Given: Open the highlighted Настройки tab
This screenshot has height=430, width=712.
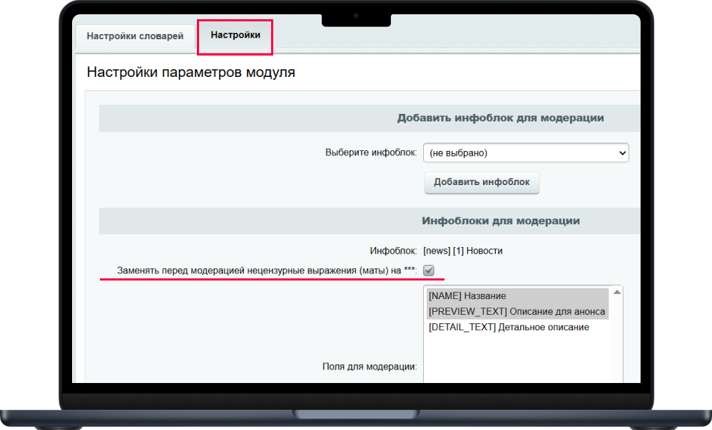Looking at the screenshot, I should 235,35.
